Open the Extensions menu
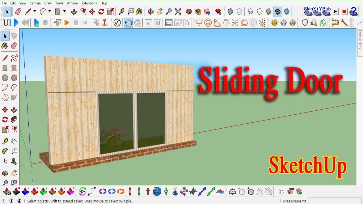363x204 pixels. (x=89, y=3)
